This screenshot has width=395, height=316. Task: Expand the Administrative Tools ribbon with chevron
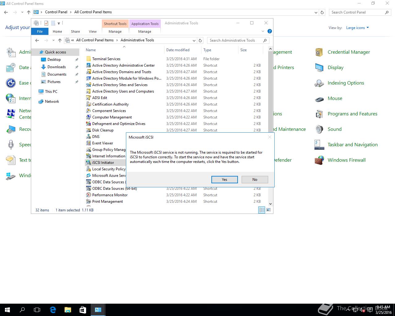coord(263,31)
